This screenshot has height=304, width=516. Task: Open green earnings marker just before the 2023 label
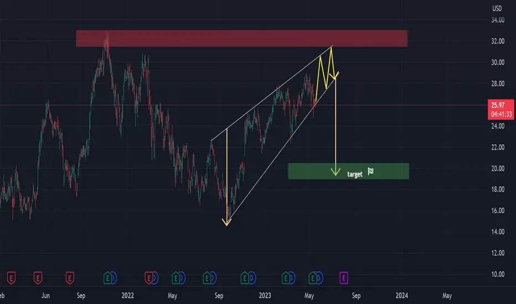[245, 278]
